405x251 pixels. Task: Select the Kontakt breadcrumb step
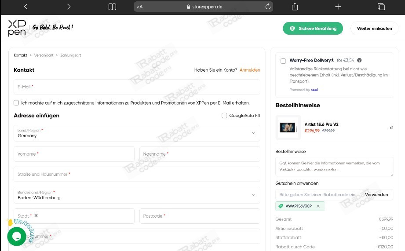tap(20, 55)
